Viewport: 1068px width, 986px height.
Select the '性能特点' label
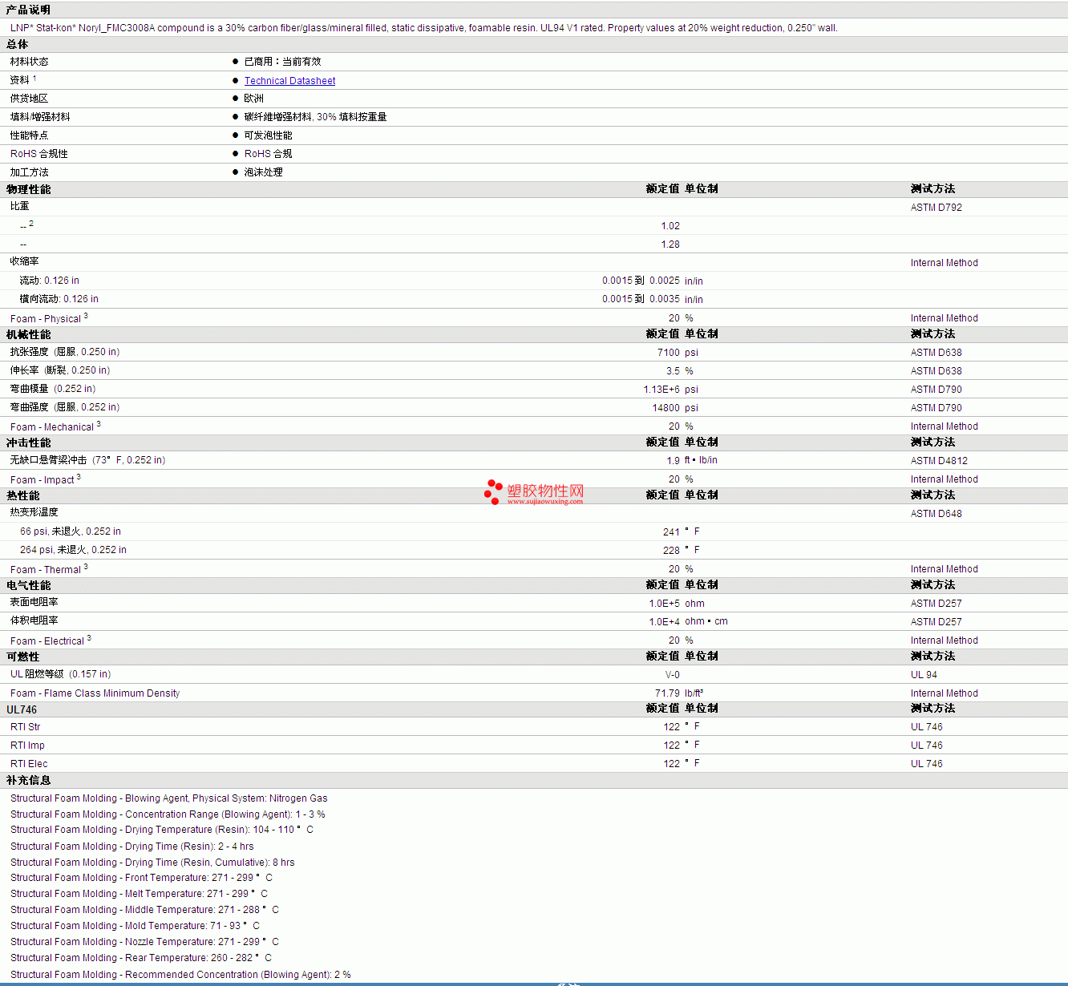coord(30,135)
